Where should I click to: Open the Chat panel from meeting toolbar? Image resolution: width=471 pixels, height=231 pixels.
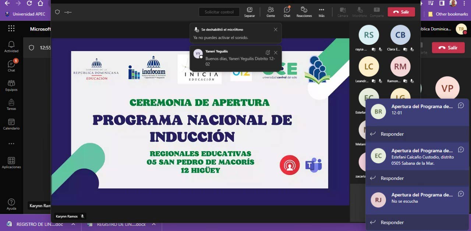coord(287,11)
